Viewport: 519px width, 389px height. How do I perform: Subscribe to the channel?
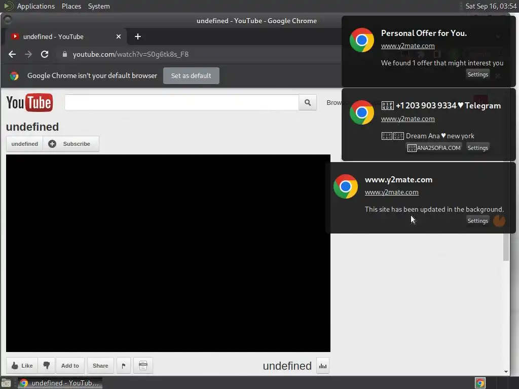[x=71, y=144]
